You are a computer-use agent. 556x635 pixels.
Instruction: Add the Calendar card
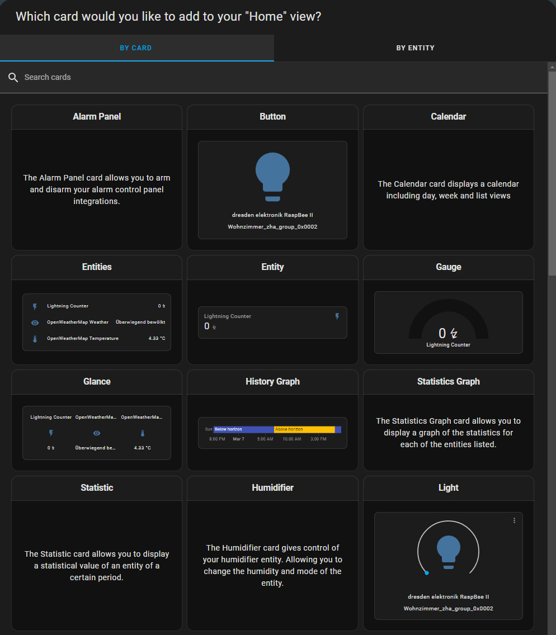point(448,177)
